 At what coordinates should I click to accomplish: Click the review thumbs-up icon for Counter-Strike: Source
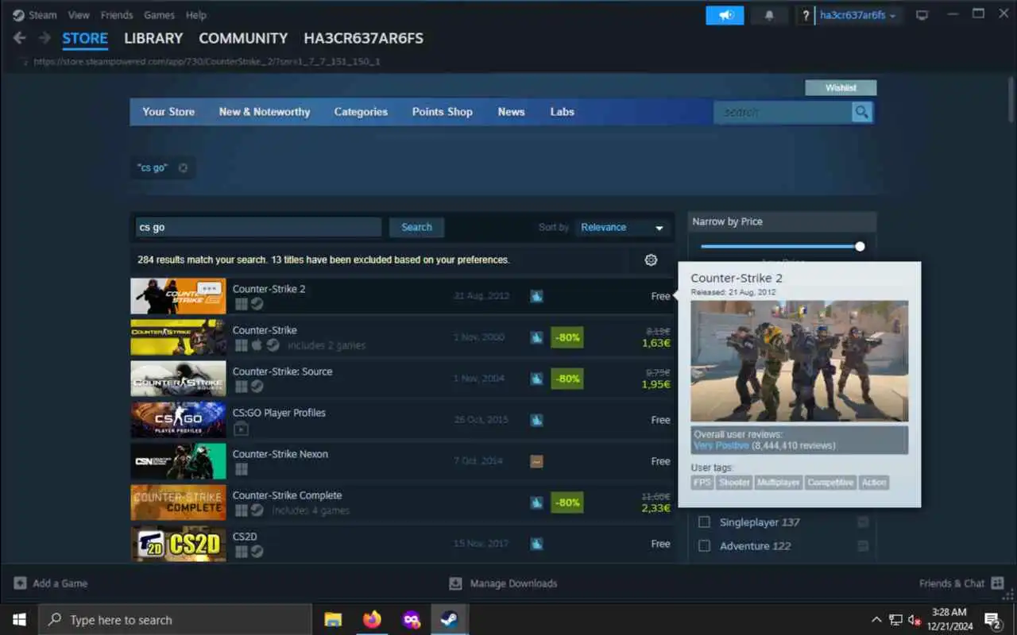[536, 379]
